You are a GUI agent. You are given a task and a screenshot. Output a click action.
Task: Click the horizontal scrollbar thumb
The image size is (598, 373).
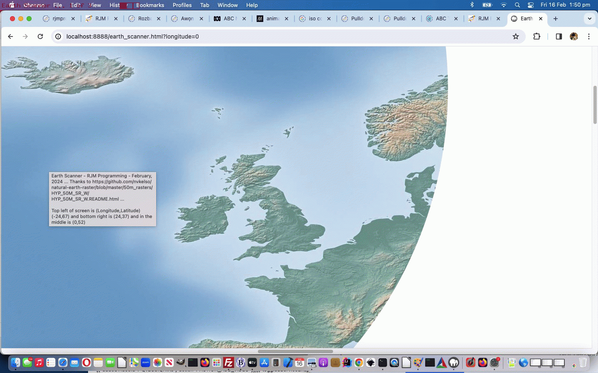295,351
